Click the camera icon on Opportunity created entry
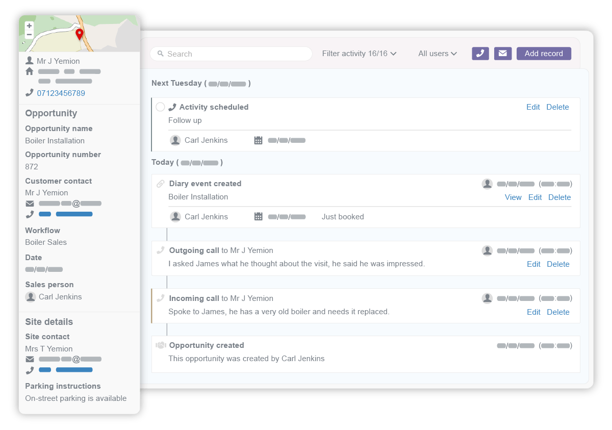612x430 pixels. point(160,345)
